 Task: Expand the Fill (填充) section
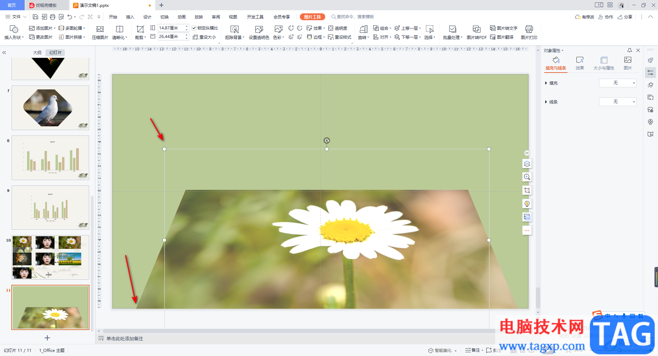coord(546,83)
